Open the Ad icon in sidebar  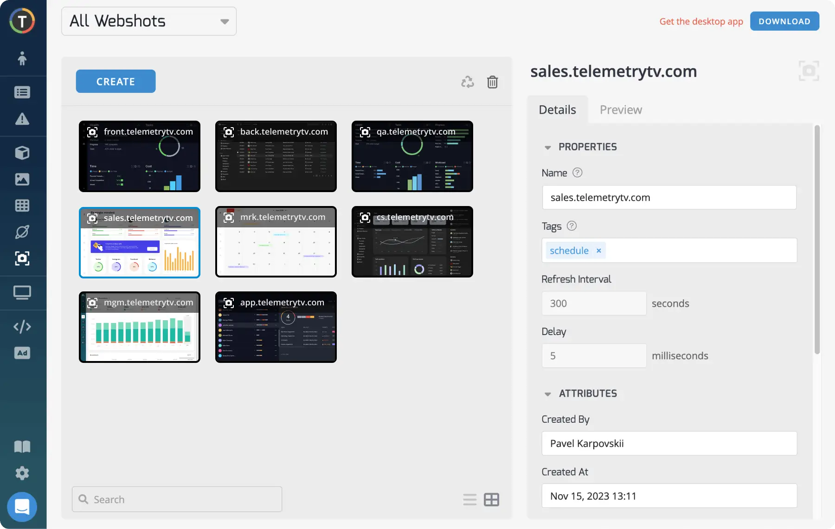pyautogui.click(x=22, y=353)
